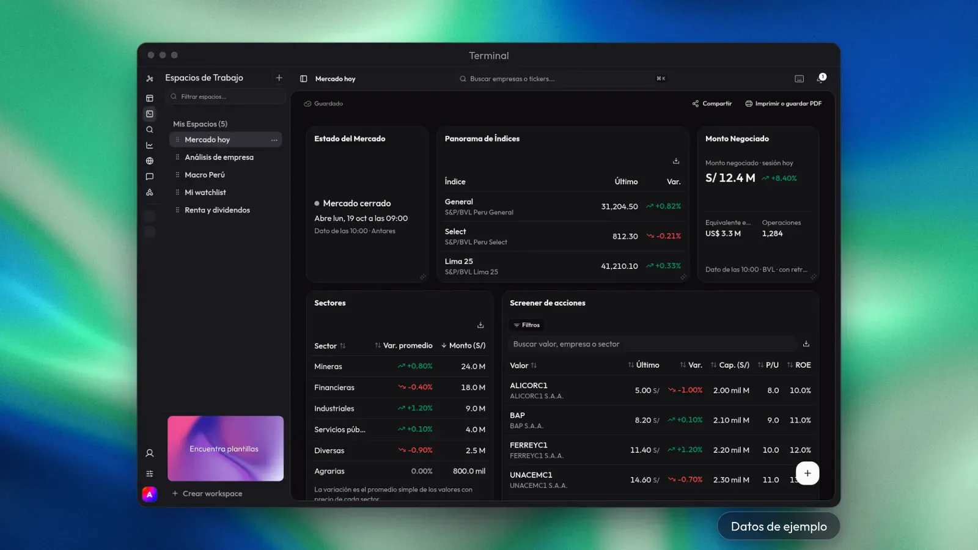Open the layout dashboard icon in sidebar
Viewport: 978px width, 550px height.
(x=150, y=98)
